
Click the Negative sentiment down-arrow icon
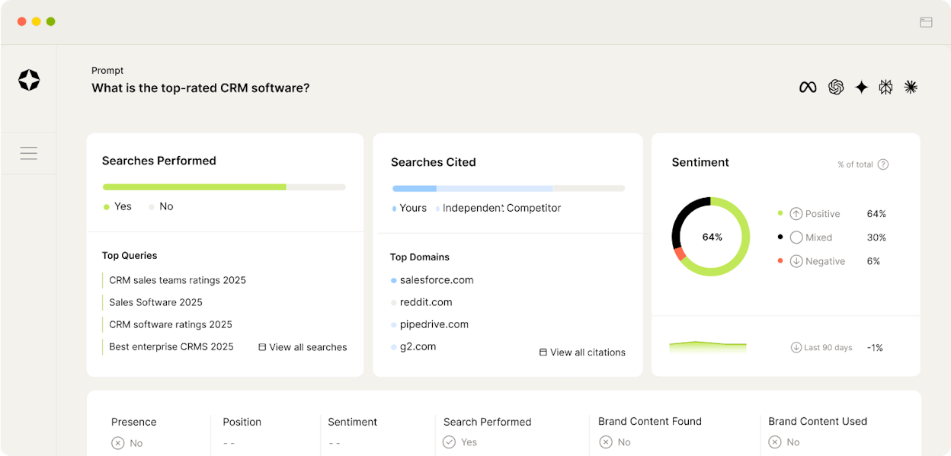pos(796,261)
